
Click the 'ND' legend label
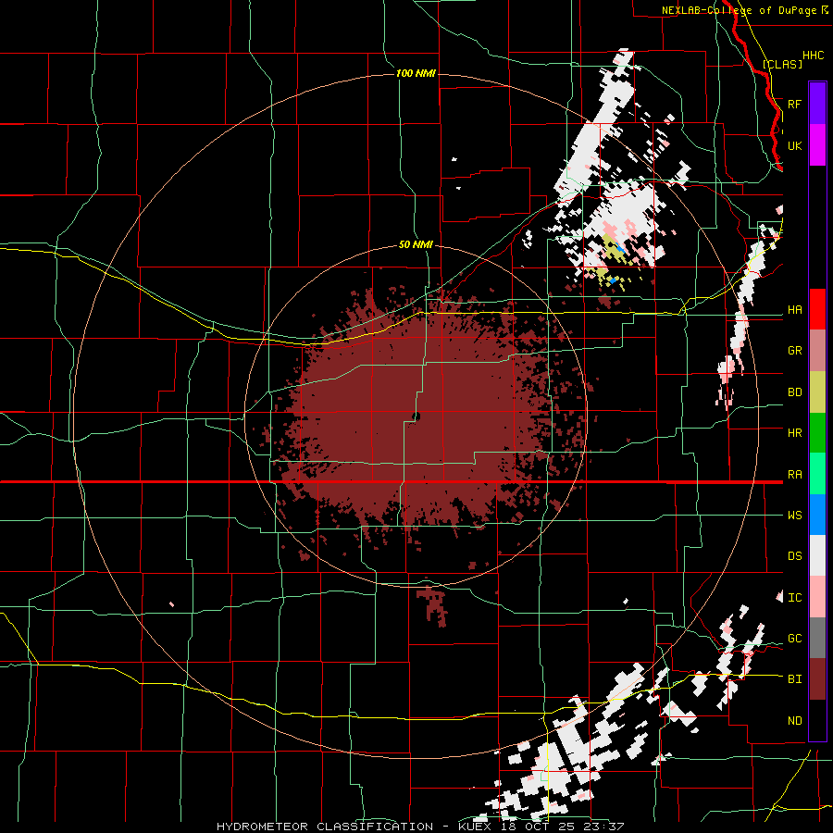(794, 721)
